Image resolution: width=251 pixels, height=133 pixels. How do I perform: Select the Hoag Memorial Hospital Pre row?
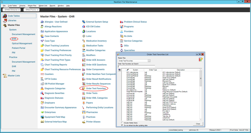pos(161,92)
